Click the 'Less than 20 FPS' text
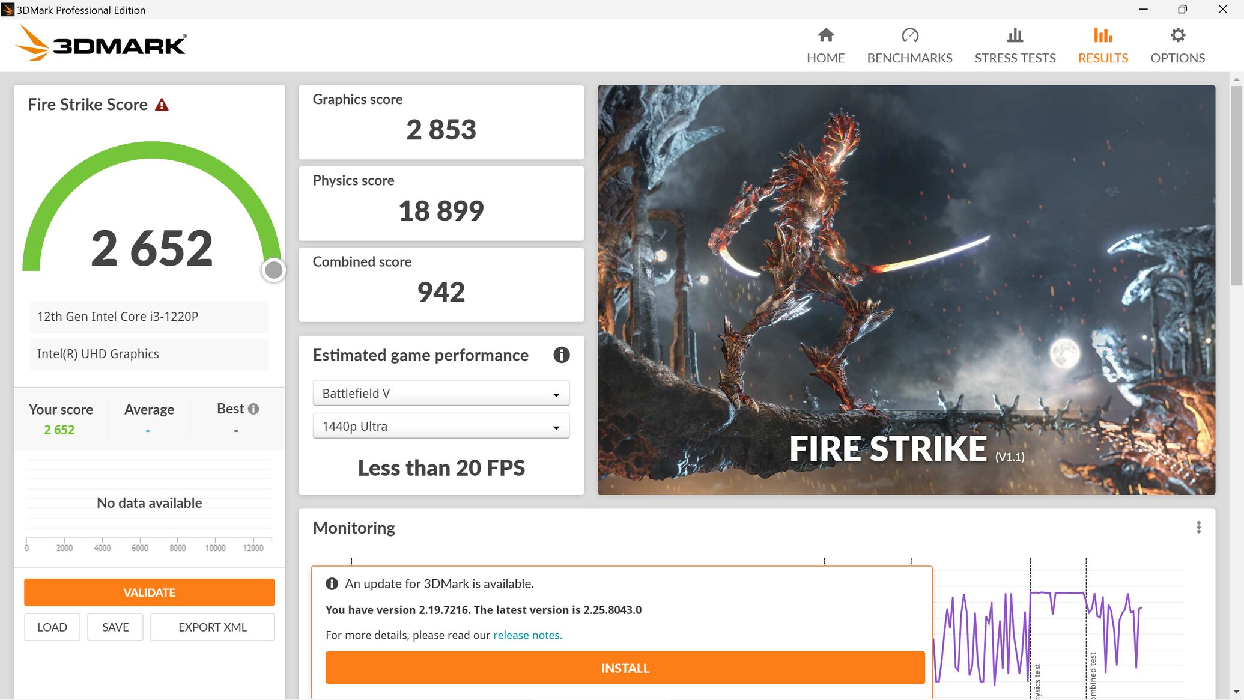The width and height of the screenshot is (1244, 700). [441, 468]
